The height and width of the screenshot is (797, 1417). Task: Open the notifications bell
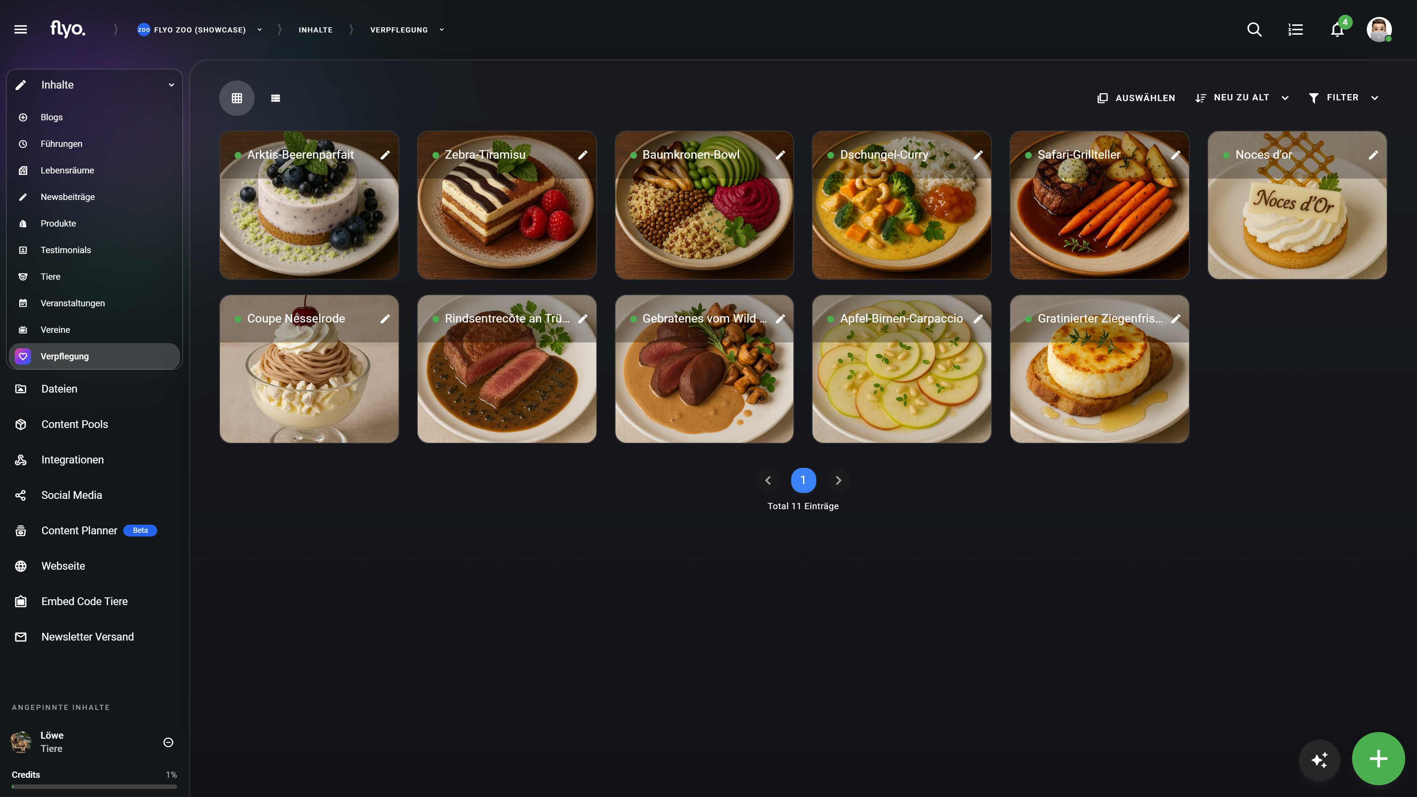[1337, 29]
